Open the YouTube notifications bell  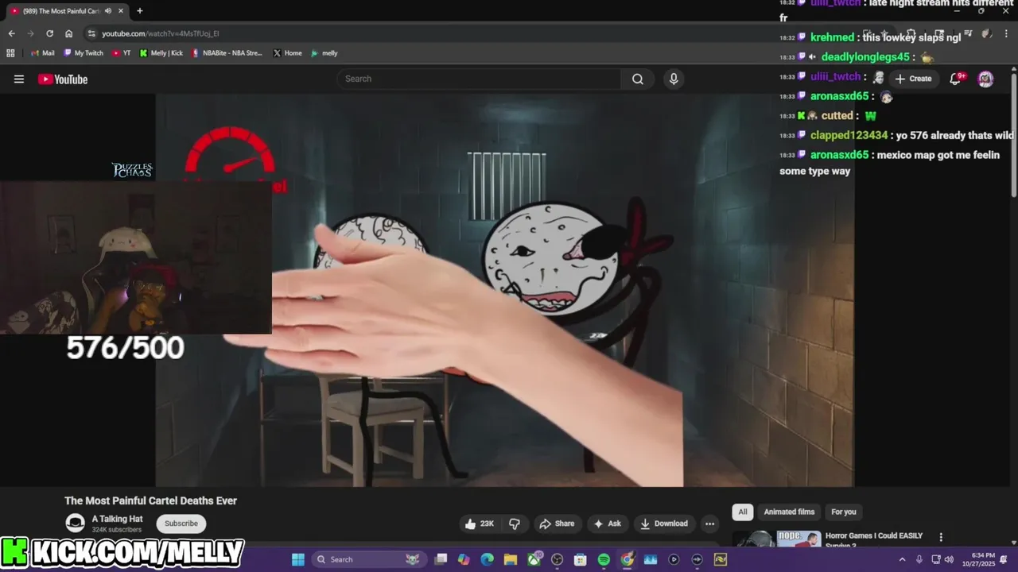click(x=956, y=79)
